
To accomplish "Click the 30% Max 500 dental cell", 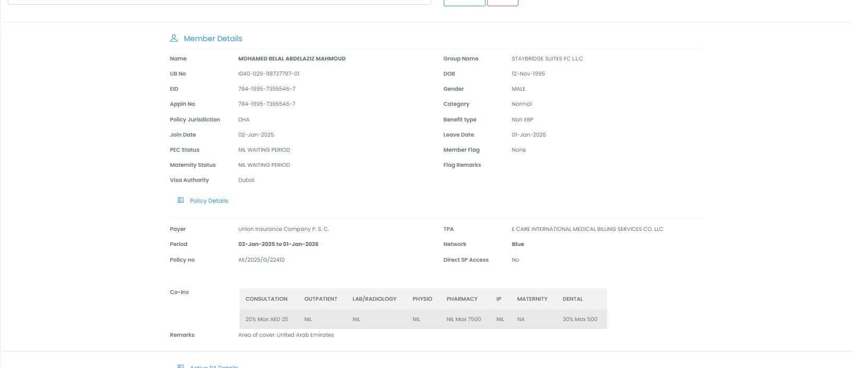I will (x=580, y=319).
